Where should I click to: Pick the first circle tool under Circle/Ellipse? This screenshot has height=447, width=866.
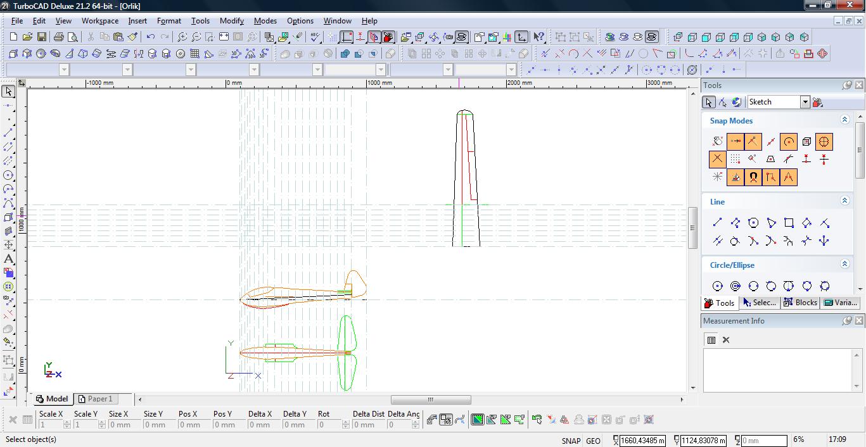tap(717, 286)
